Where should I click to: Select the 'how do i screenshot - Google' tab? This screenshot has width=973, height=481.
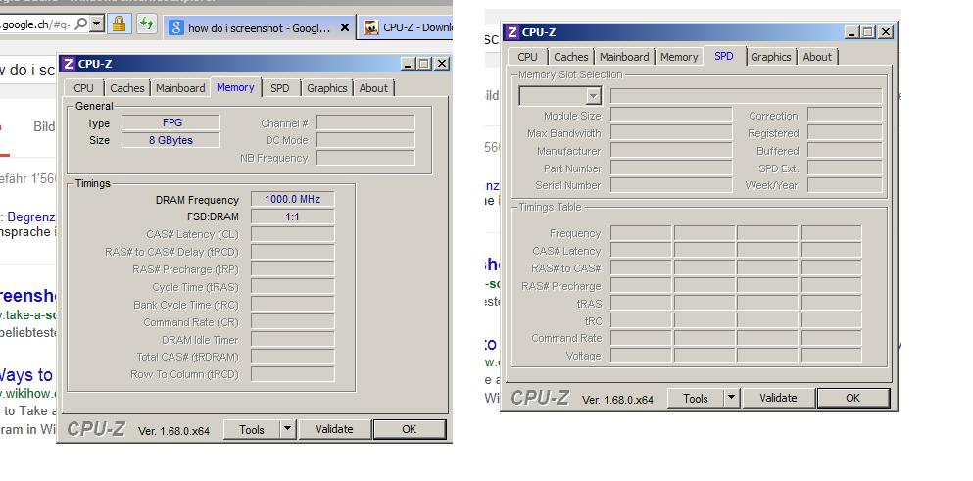point(260,27)
